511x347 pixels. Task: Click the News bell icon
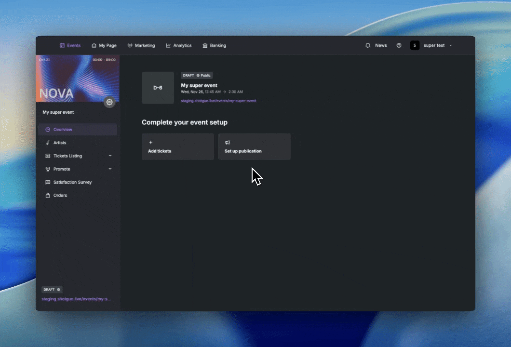(x=368, y=46)
